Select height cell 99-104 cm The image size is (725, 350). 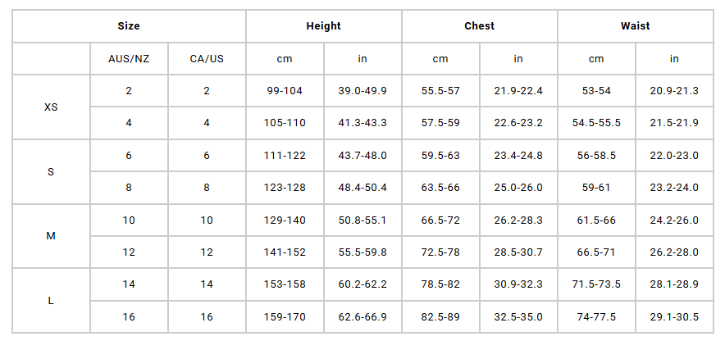(285, 90)
